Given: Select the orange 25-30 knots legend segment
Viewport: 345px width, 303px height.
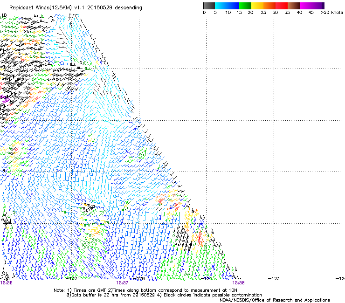Looking at the screenshot, I should click(x=269, y=6).
